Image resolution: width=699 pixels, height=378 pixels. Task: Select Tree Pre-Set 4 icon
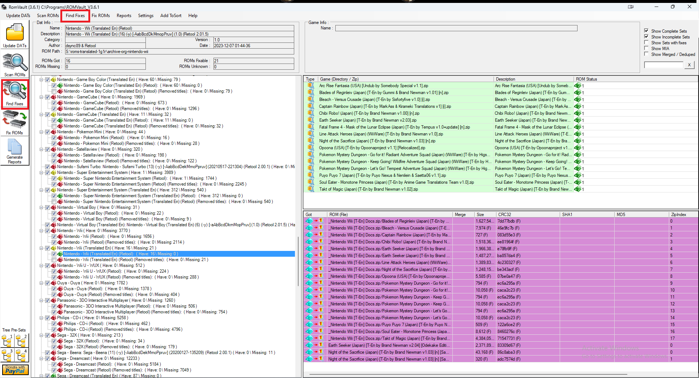21,355
